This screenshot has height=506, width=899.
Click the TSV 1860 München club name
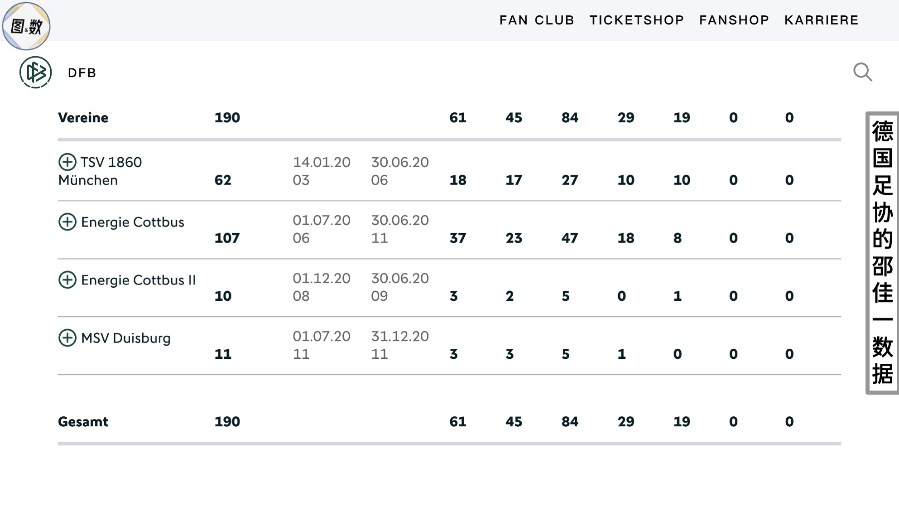coord(101,171)
